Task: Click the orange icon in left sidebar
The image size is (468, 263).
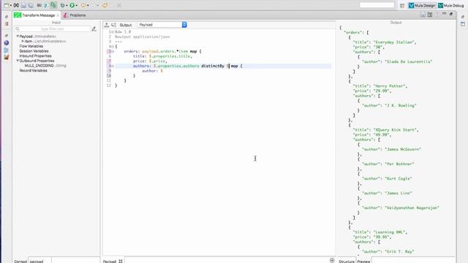Action: pyautogui.click(x=7, y=57)
